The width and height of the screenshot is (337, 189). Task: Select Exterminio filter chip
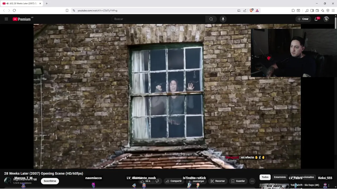pyautogui.click(x=280, y=177)
